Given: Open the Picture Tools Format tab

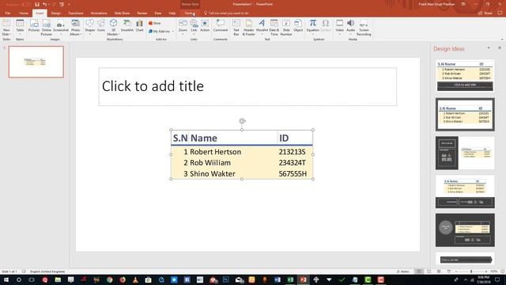Looking at the screenshot, I should pyautogui.click(x=190, y=13).
